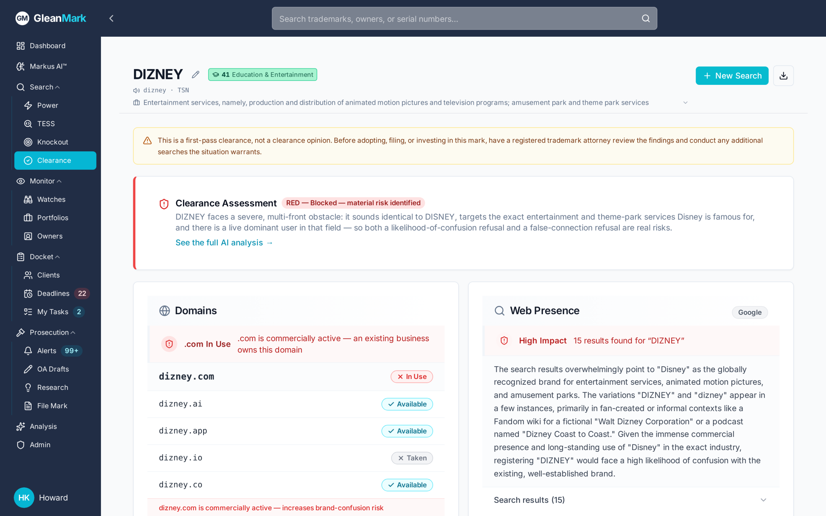This screenshot has width=826, height=516.
Task: Click the Clients people icon
Action: [x=28, y=275]
